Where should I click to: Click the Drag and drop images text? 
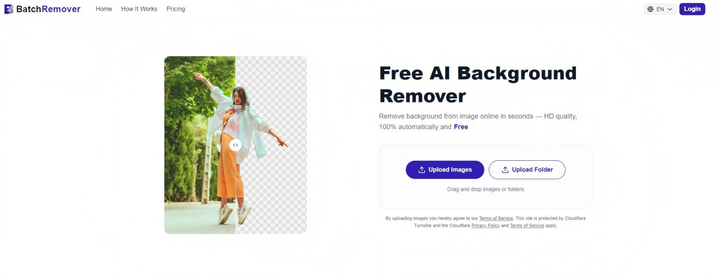click(486, 189)
